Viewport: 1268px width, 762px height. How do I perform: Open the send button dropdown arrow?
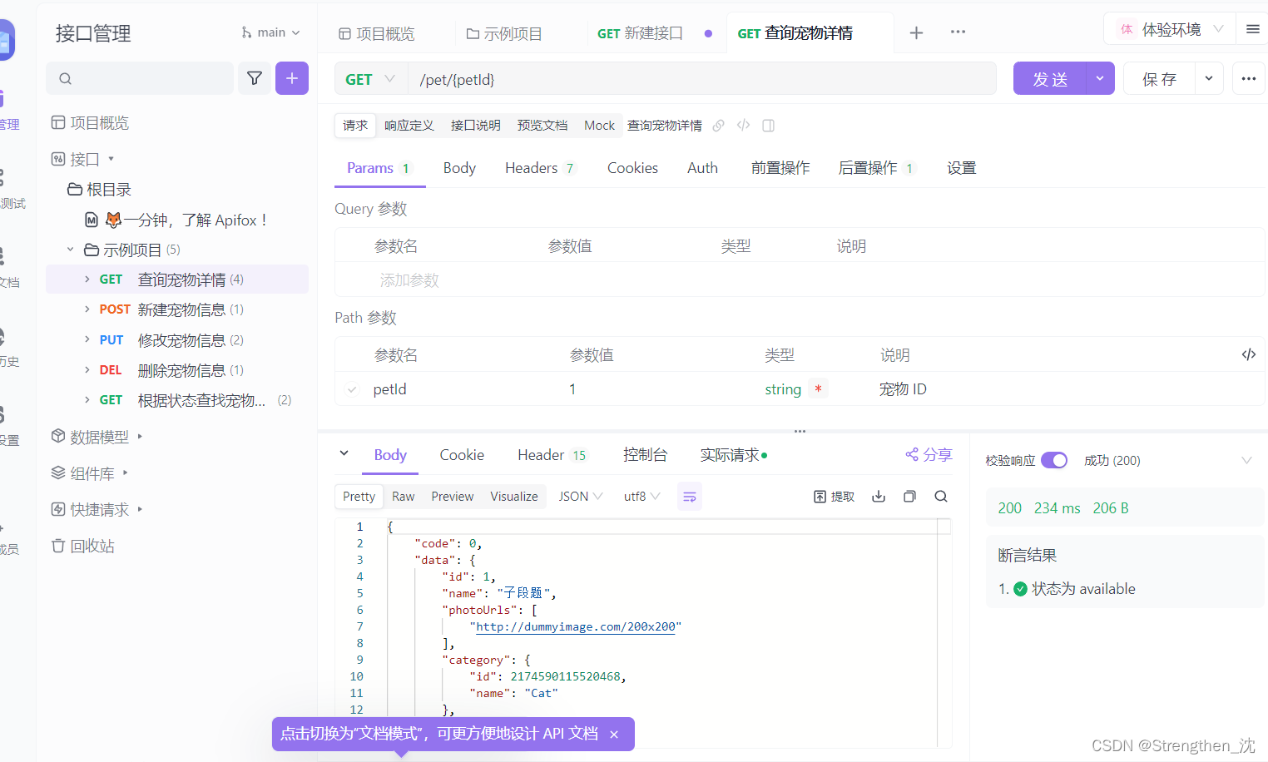pyautogui.click(x=1100, y=78)
